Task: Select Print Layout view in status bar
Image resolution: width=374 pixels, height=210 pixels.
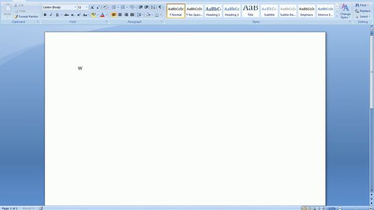Action: click(304, 208)
